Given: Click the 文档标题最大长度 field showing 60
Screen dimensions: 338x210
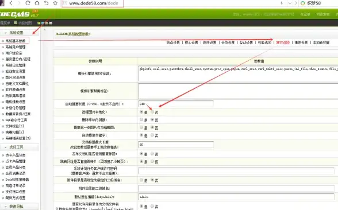Looking at the screenshot, I should click(176, 145).
